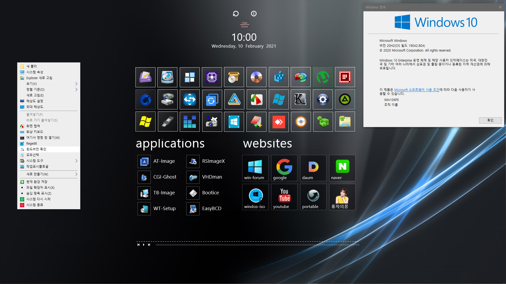Open the Microsoft 소프트웨어 사용 조건 link
506x284 pixels.
click(x=417, y=90)
